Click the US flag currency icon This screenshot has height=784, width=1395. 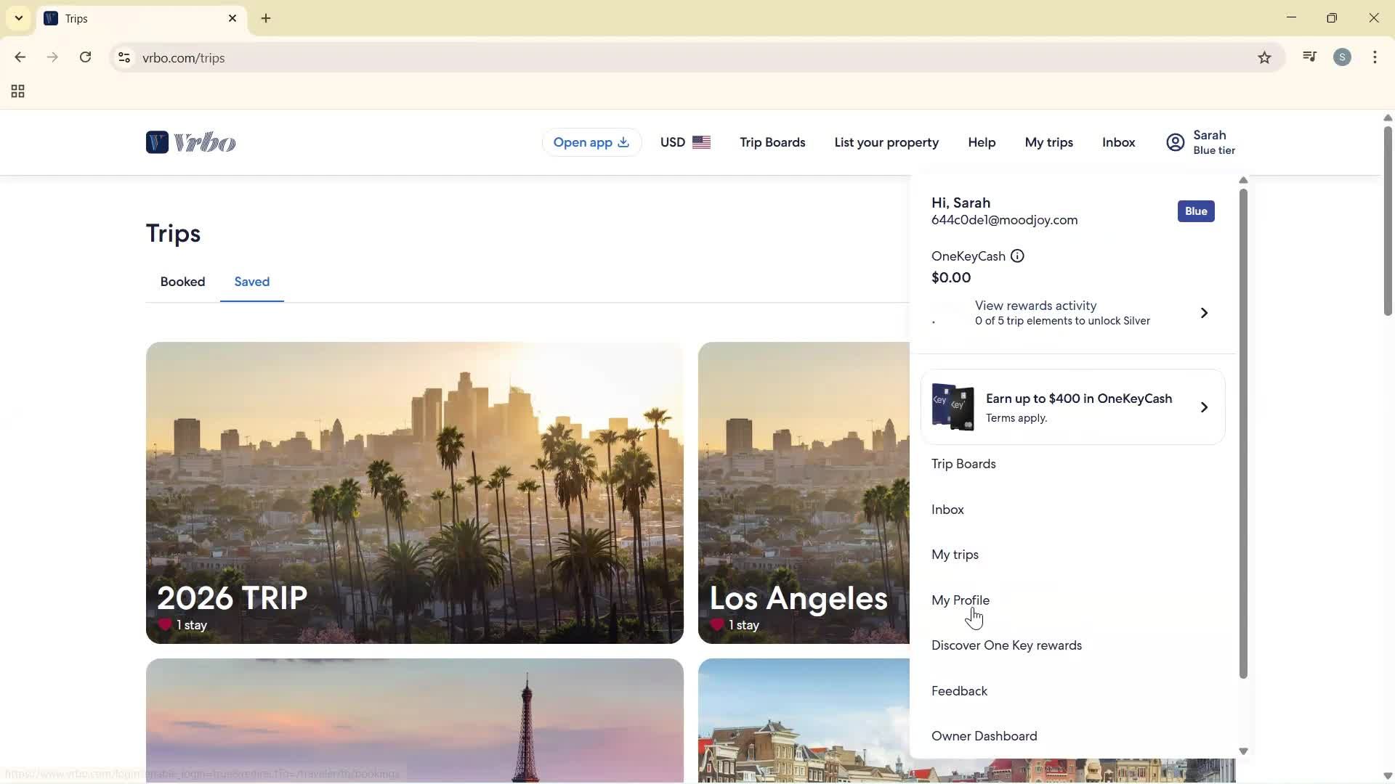[702, 142]
